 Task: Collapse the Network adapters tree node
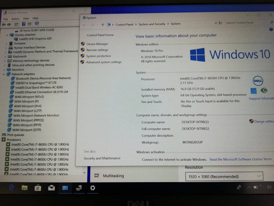click(4, 74)
